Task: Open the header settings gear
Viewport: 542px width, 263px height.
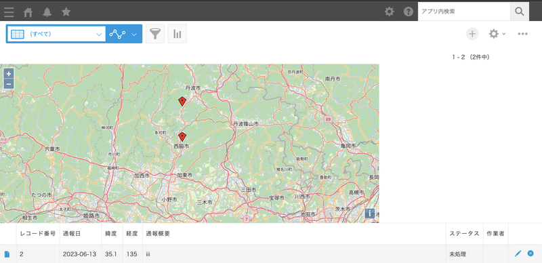Action: (x=389, y=12)
